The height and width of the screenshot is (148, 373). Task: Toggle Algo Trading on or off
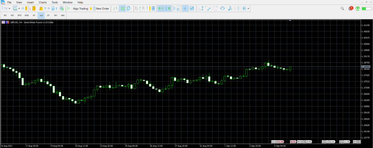point(81,8)
